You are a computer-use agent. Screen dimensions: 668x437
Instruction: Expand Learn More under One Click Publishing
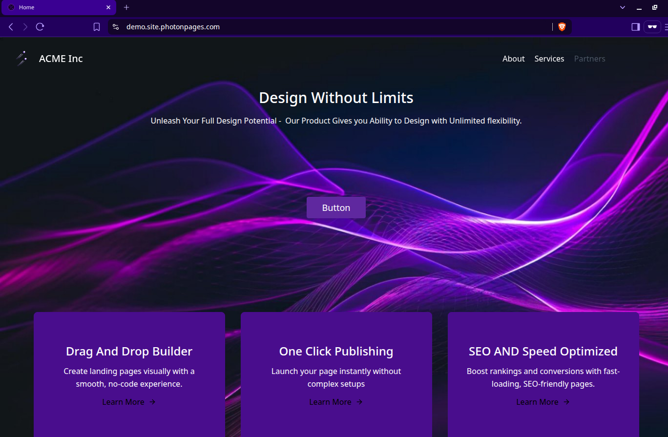coord(335,401)
